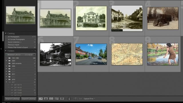The height and width of the screenshot is (103, 183).
Task: Open Compare view (X|Y)
Action: pyautogui.click(x=51, y=99)
